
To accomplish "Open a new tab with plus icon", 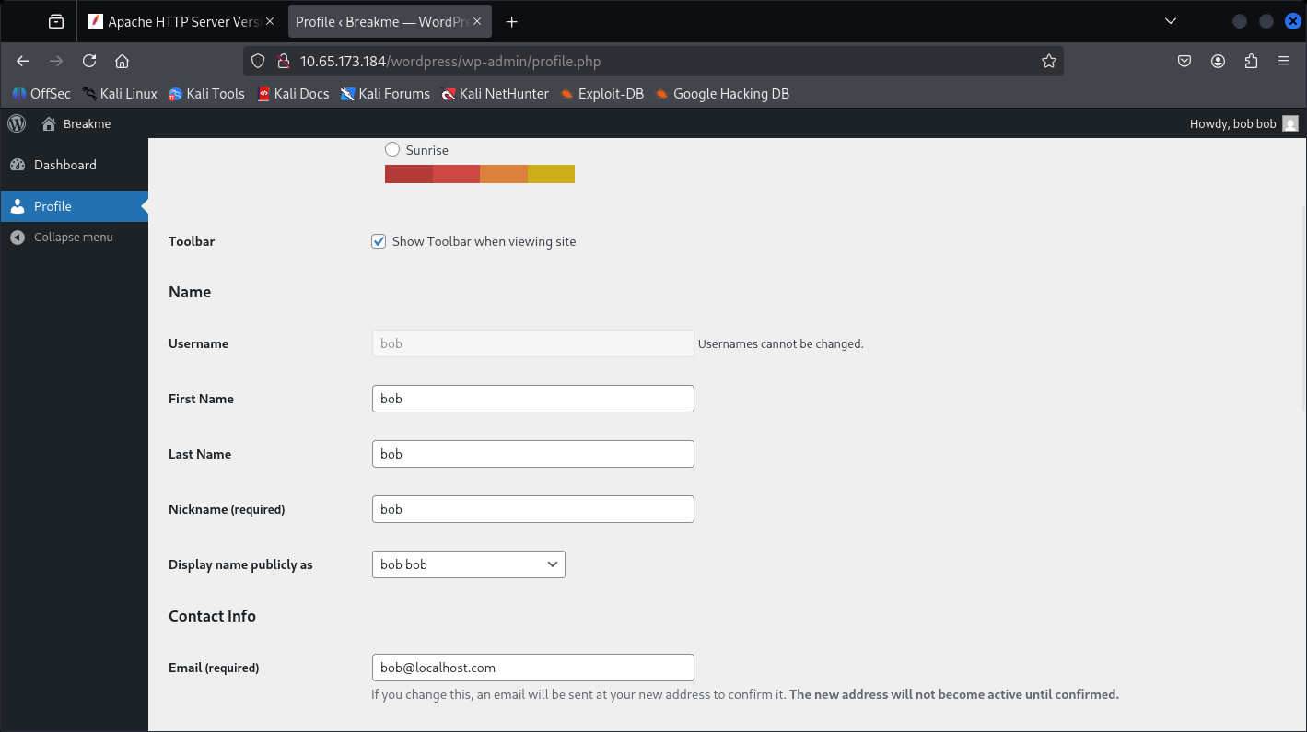I will [x=512, y=21].
